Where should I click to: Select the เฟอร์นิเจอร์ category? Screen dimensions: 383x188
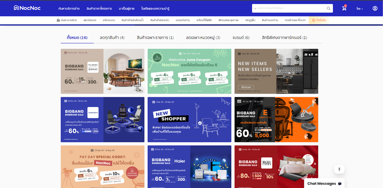coord(90,20)
